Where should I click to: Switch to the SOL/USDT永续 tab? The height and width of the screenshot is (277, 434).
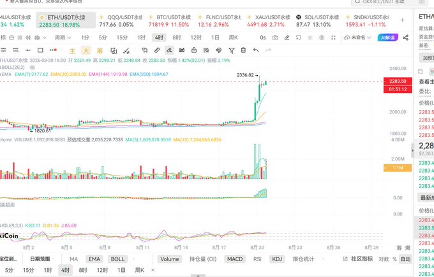[318, 21]
